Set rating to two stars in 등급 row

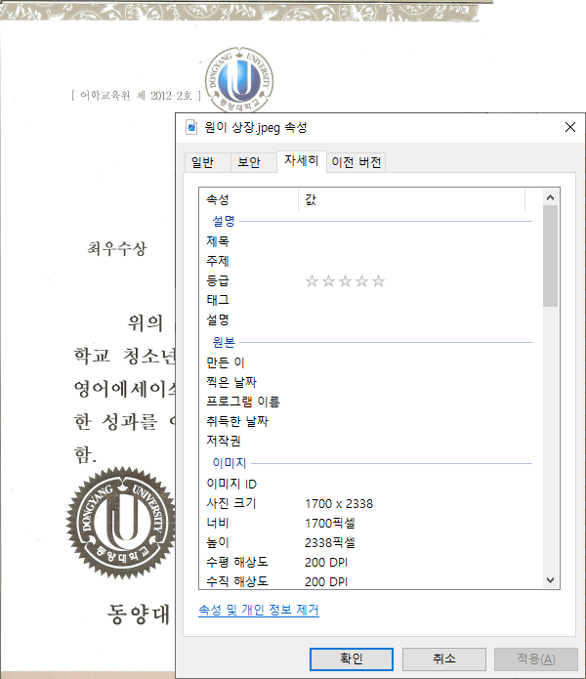click(328, 281)
